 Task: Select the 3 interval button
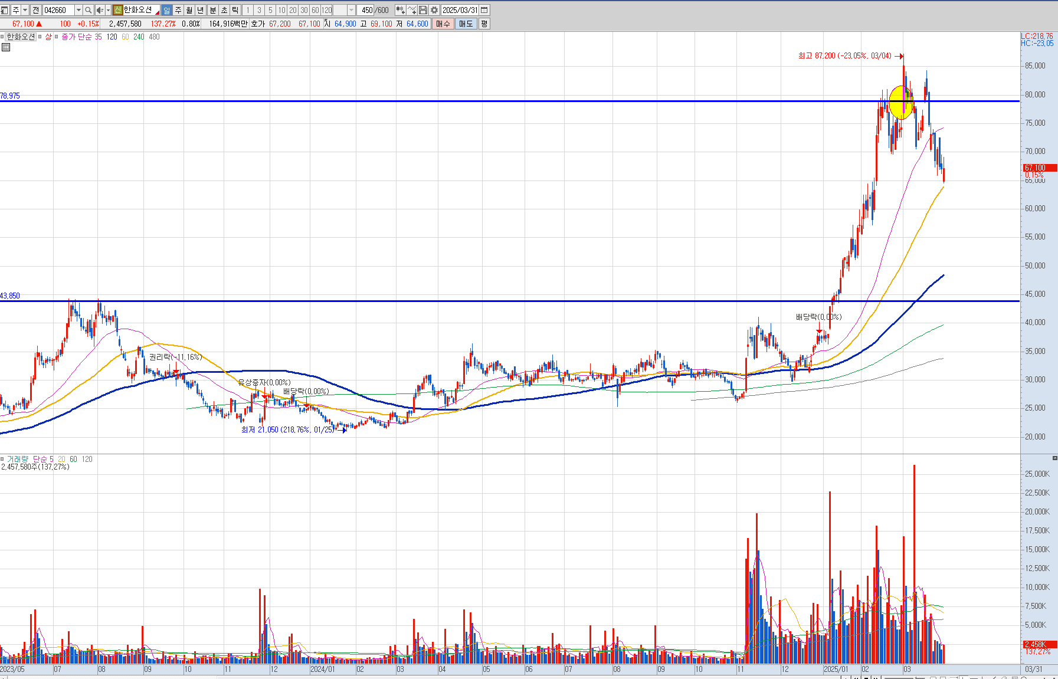259,10
